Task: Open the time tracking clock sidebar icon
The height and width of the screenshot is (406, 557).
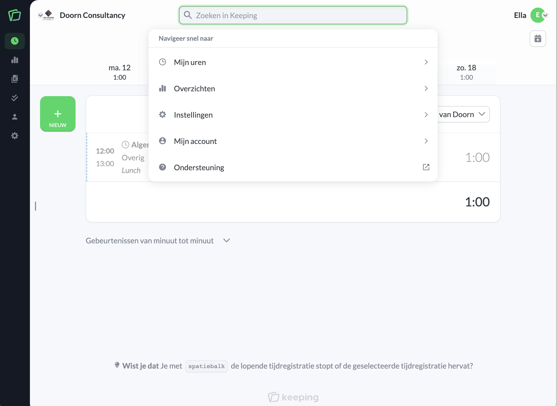Action: pyautogui.click(x=15, y=41)
